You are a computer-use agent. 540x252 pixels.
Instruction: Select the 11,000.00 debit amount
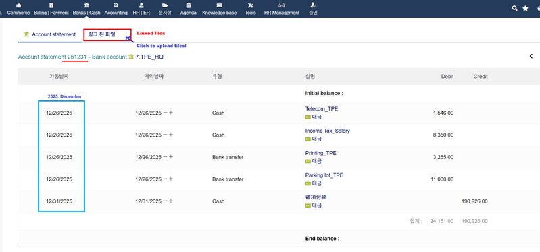click(442, 179)
